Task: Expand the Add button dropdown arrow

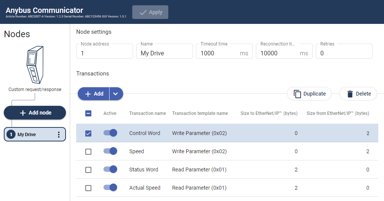Action: point(116,94)
